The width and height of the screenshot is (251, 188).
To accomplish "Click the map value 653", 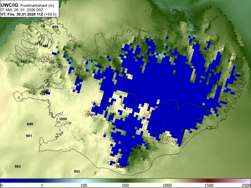I will 24,62.
